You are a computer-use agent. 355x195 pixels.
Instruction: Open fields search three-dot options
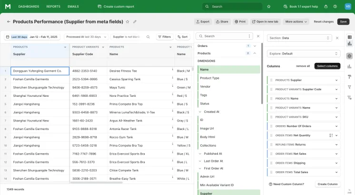tap(249, 36)
